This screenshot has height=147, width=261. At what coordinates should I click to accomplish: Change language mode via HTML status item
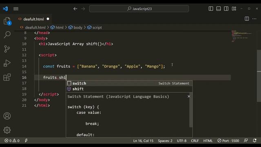pos(208,140)
